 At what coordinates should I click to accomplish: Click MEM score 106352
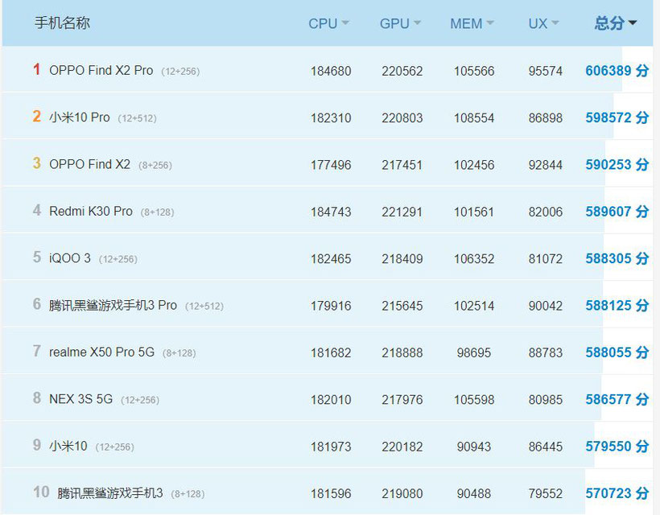point(474,259)
